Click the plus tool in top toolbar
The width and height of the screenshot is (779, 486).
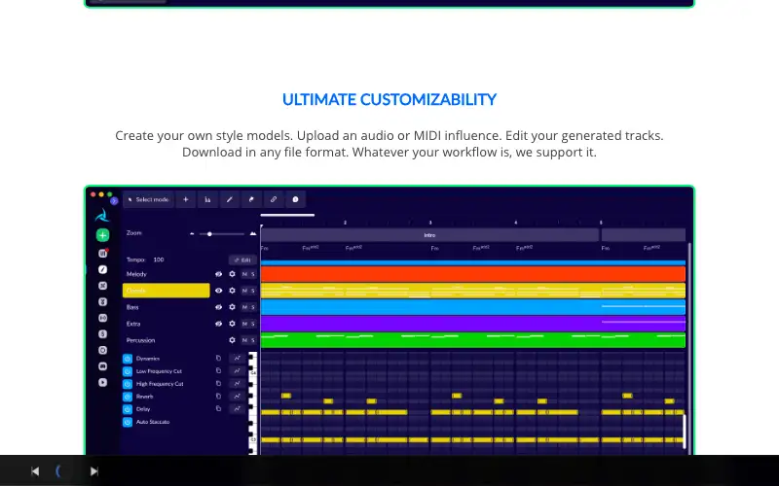(186, 199)
